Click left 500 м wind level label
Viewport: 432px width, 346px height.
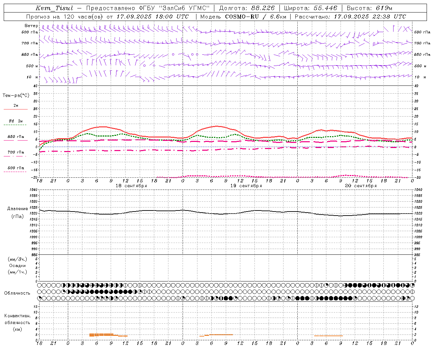pyautogui.click(x=32, y=66)
